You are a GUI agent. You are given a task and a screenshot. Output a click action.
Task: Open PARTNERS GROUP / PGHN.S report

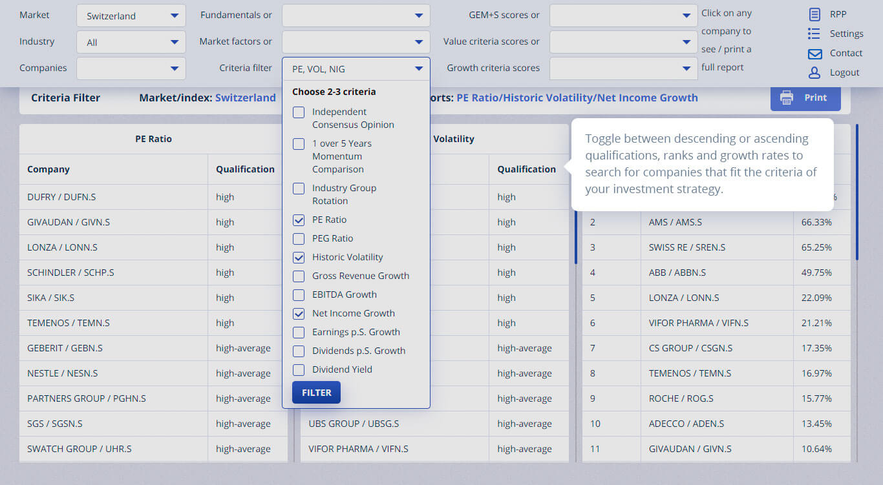point(87,398)
